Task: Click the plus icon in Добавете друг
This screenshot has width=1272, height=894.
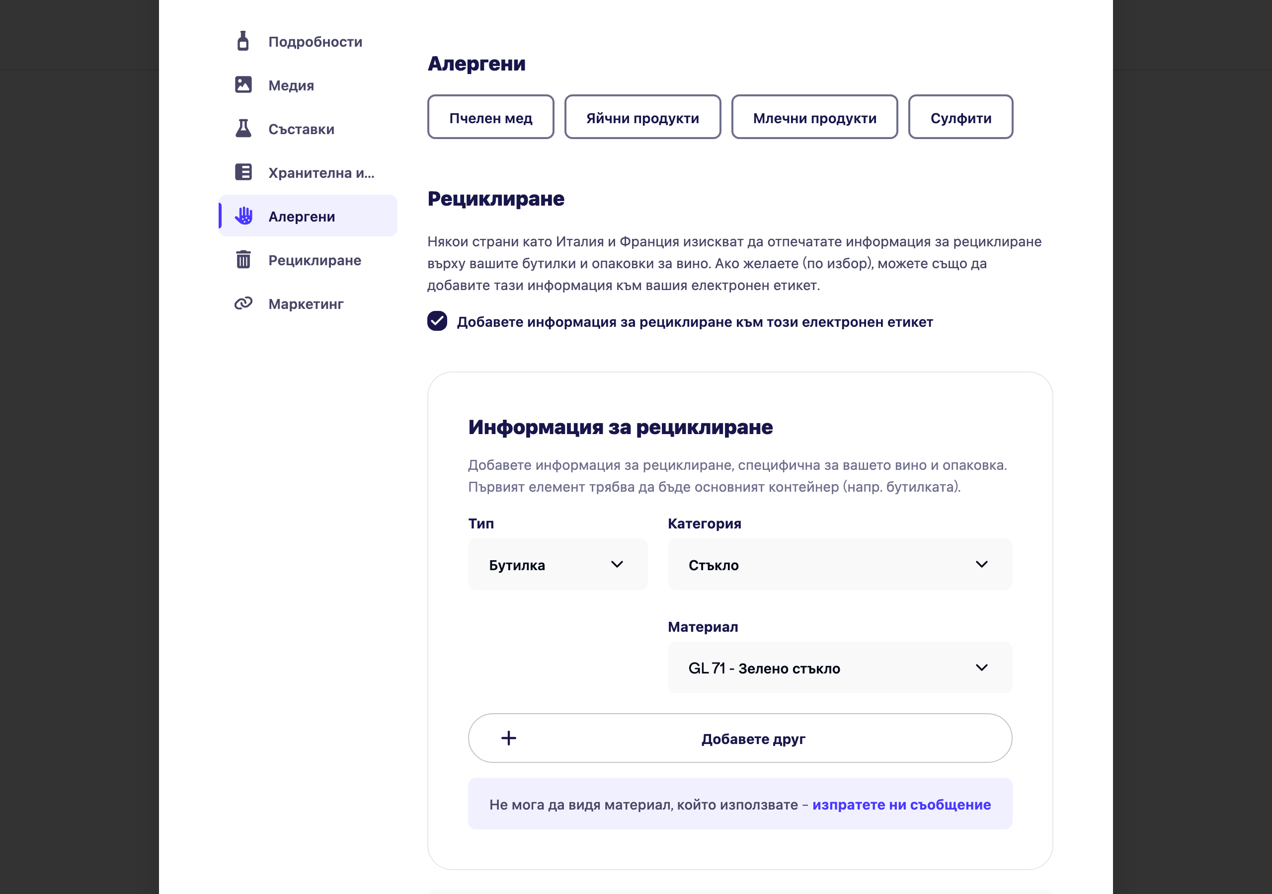Action: click(509, 739)
